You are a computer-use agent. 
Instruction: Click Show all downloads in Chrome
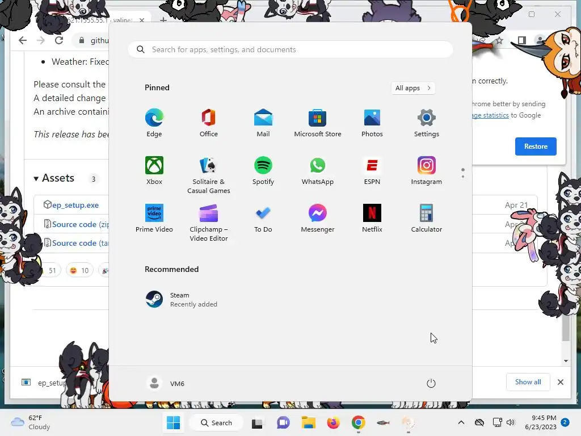(528, 382)
